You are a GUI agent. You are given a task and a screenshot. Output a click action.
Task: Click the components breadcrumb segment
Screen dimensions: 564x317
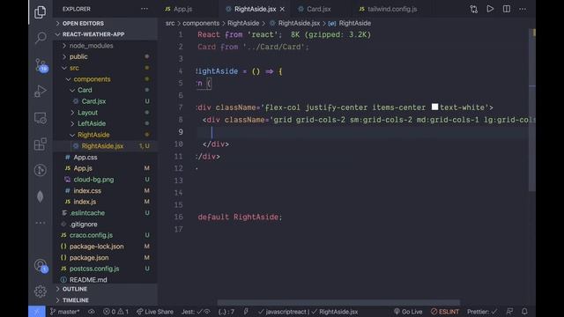pyautogui.click(x=201, y=24)
